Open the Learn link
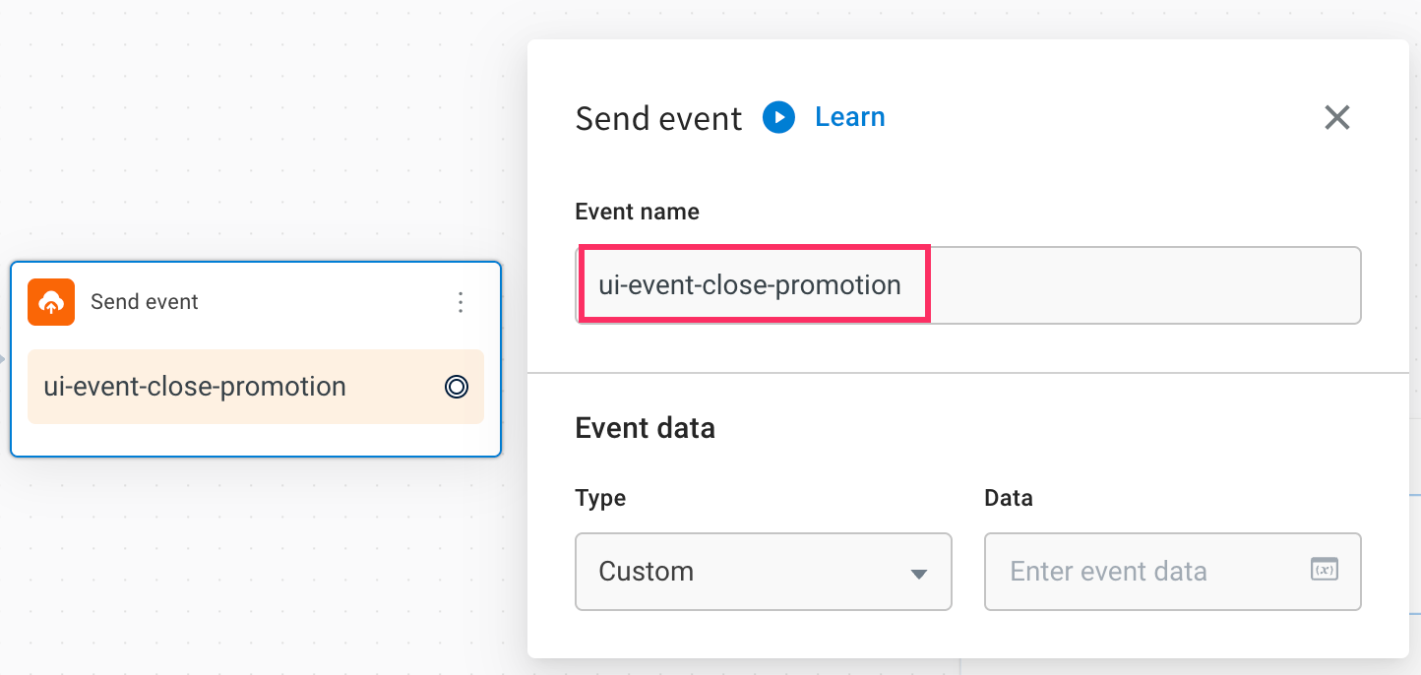This screenshot has height=675, width=1421. click(x=850, y=117)
